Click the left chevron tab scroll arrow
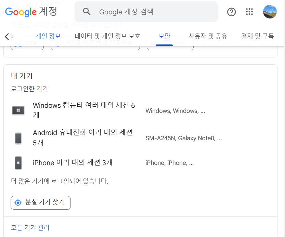Screen dimensions: 285x237 pyautogui.click(x=7, y=36)
